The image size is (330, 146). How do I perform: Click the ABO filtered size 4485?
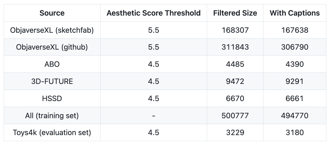235,64
